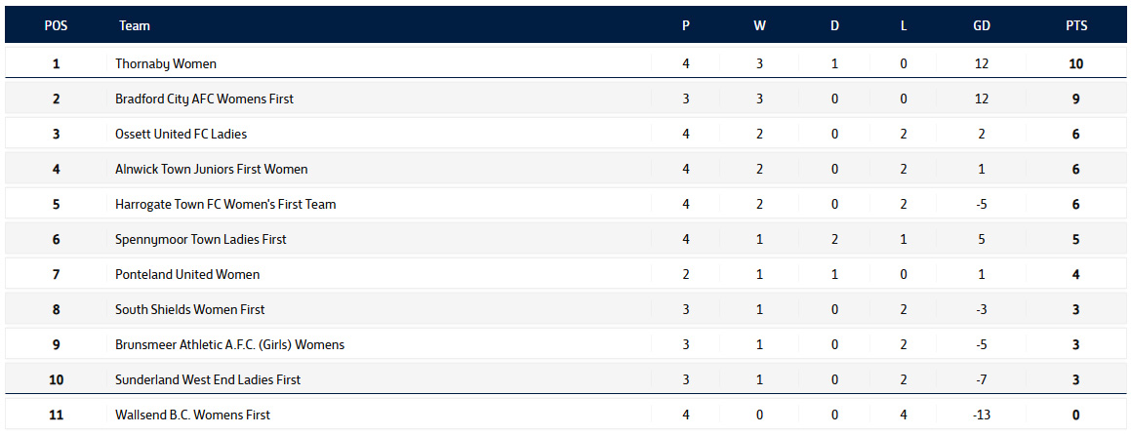Screen dimensions: 1131x435
Task: Click Alnwick Town Juniors First Women
Action: click(211, 170)
